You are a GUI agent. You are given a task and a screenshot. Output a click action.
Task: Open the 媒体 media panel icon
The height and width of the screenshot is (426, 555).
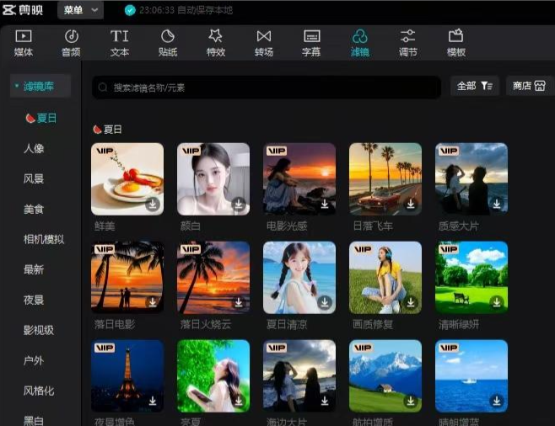point(24,36)
